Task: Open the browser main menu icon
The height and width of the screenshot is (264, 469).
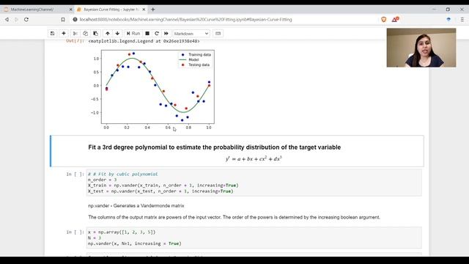Action: [462, 20]
